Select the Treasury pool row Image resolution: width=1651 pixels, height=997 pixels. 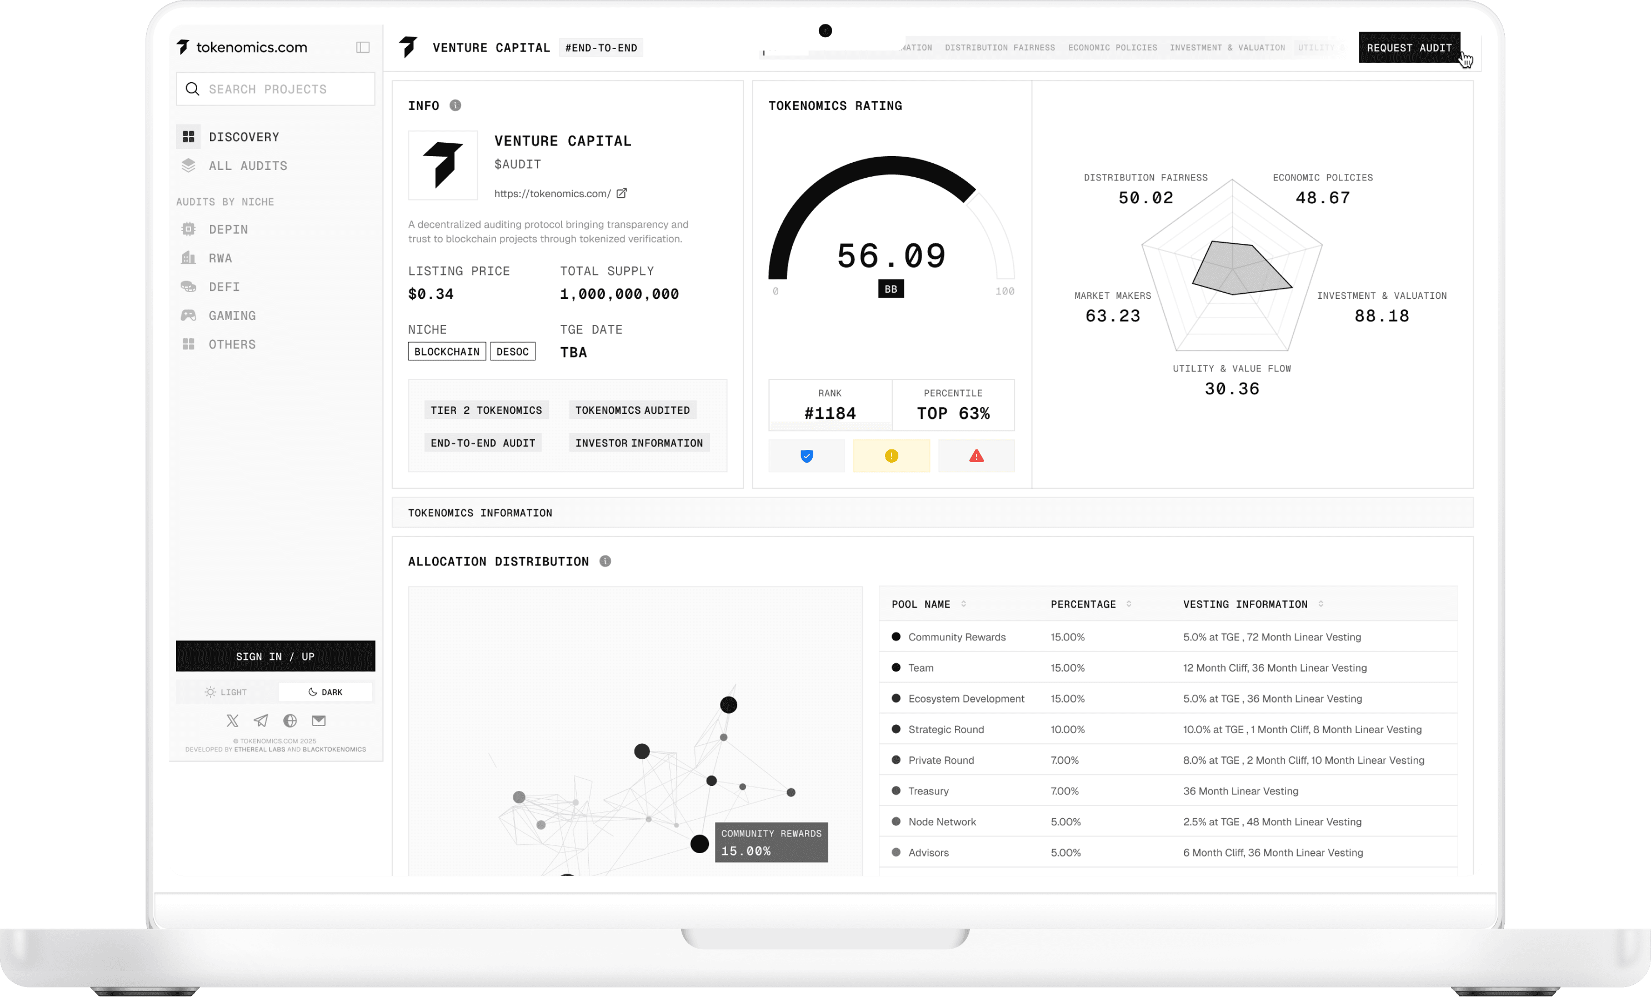pyautogui.click(x=1168, y=790)
